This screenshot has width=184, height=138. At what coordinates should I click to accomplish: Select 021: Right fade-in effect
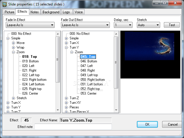29,70
